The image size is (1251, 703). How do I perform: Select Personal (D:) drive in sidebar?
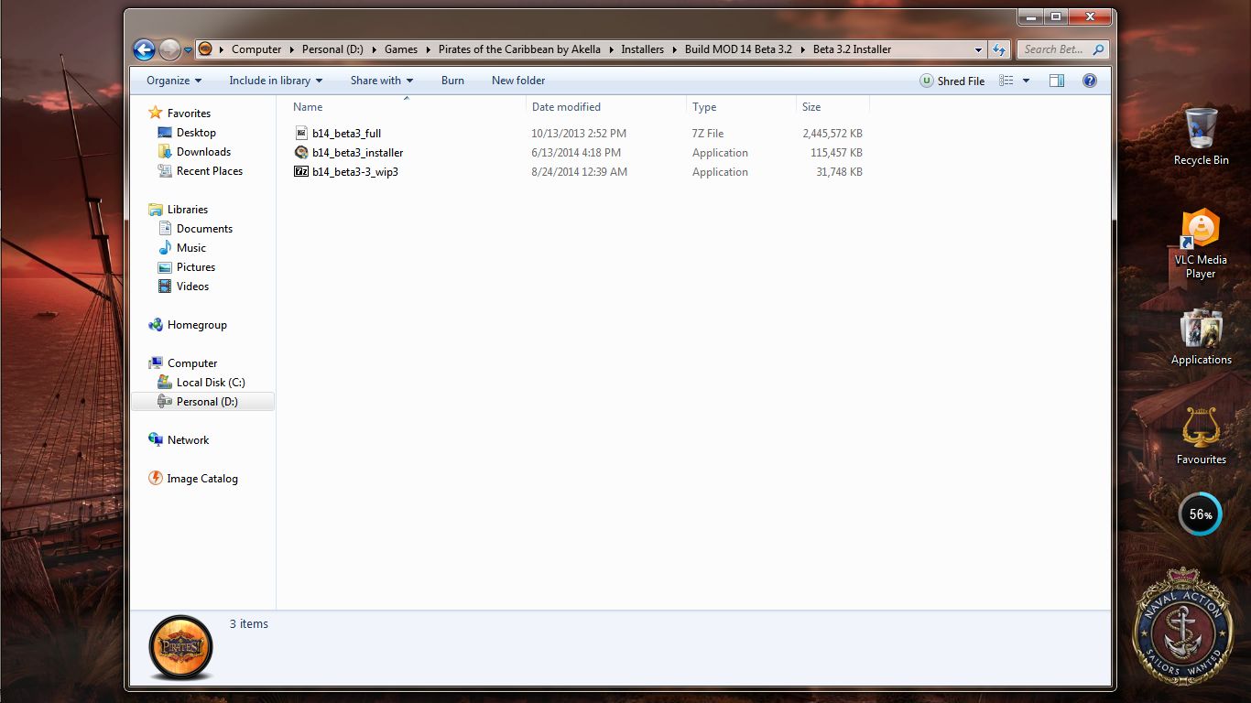coord(203,402)
